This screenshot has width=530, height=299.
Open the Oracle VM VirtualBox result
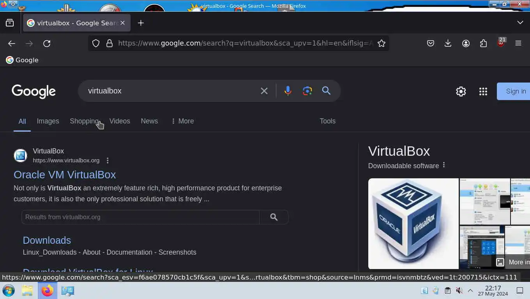pyautogui.click(x=65, y=174)
